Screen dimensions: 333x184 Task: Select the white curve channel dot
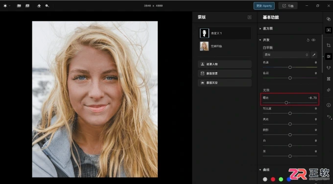point(265,180)
